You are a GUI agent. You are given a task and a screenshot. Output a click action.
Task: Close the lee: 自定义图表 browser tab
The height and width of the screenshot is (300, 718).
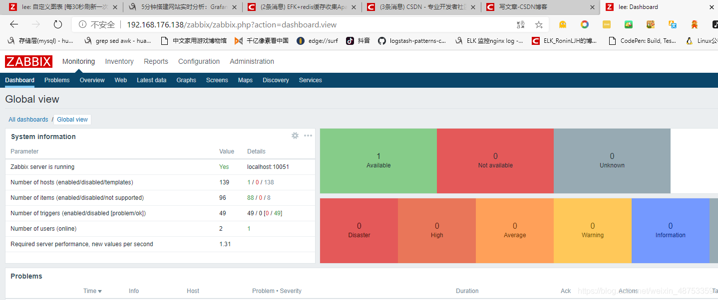coord(115,7)
